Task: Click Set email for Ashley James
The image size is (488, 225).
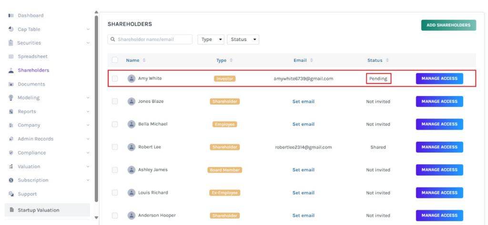Action: [x=304, y=170]
